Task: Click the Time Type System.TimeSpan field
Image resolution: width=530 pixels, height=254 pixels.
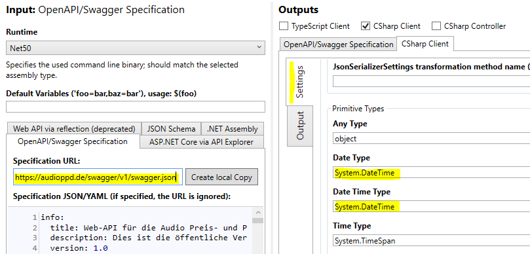Action: point(431,240)
